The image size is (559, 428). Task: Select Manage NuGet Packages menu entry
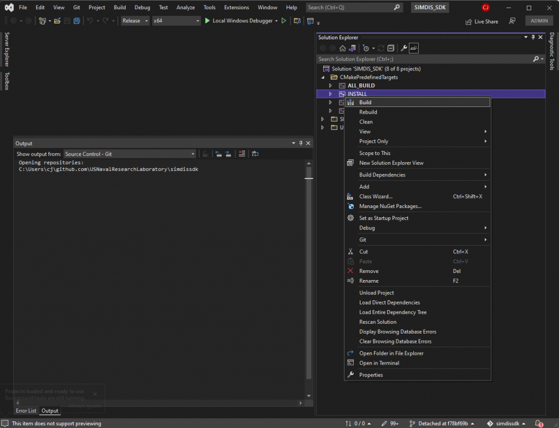pyautogui.click(x=418, y=206)
